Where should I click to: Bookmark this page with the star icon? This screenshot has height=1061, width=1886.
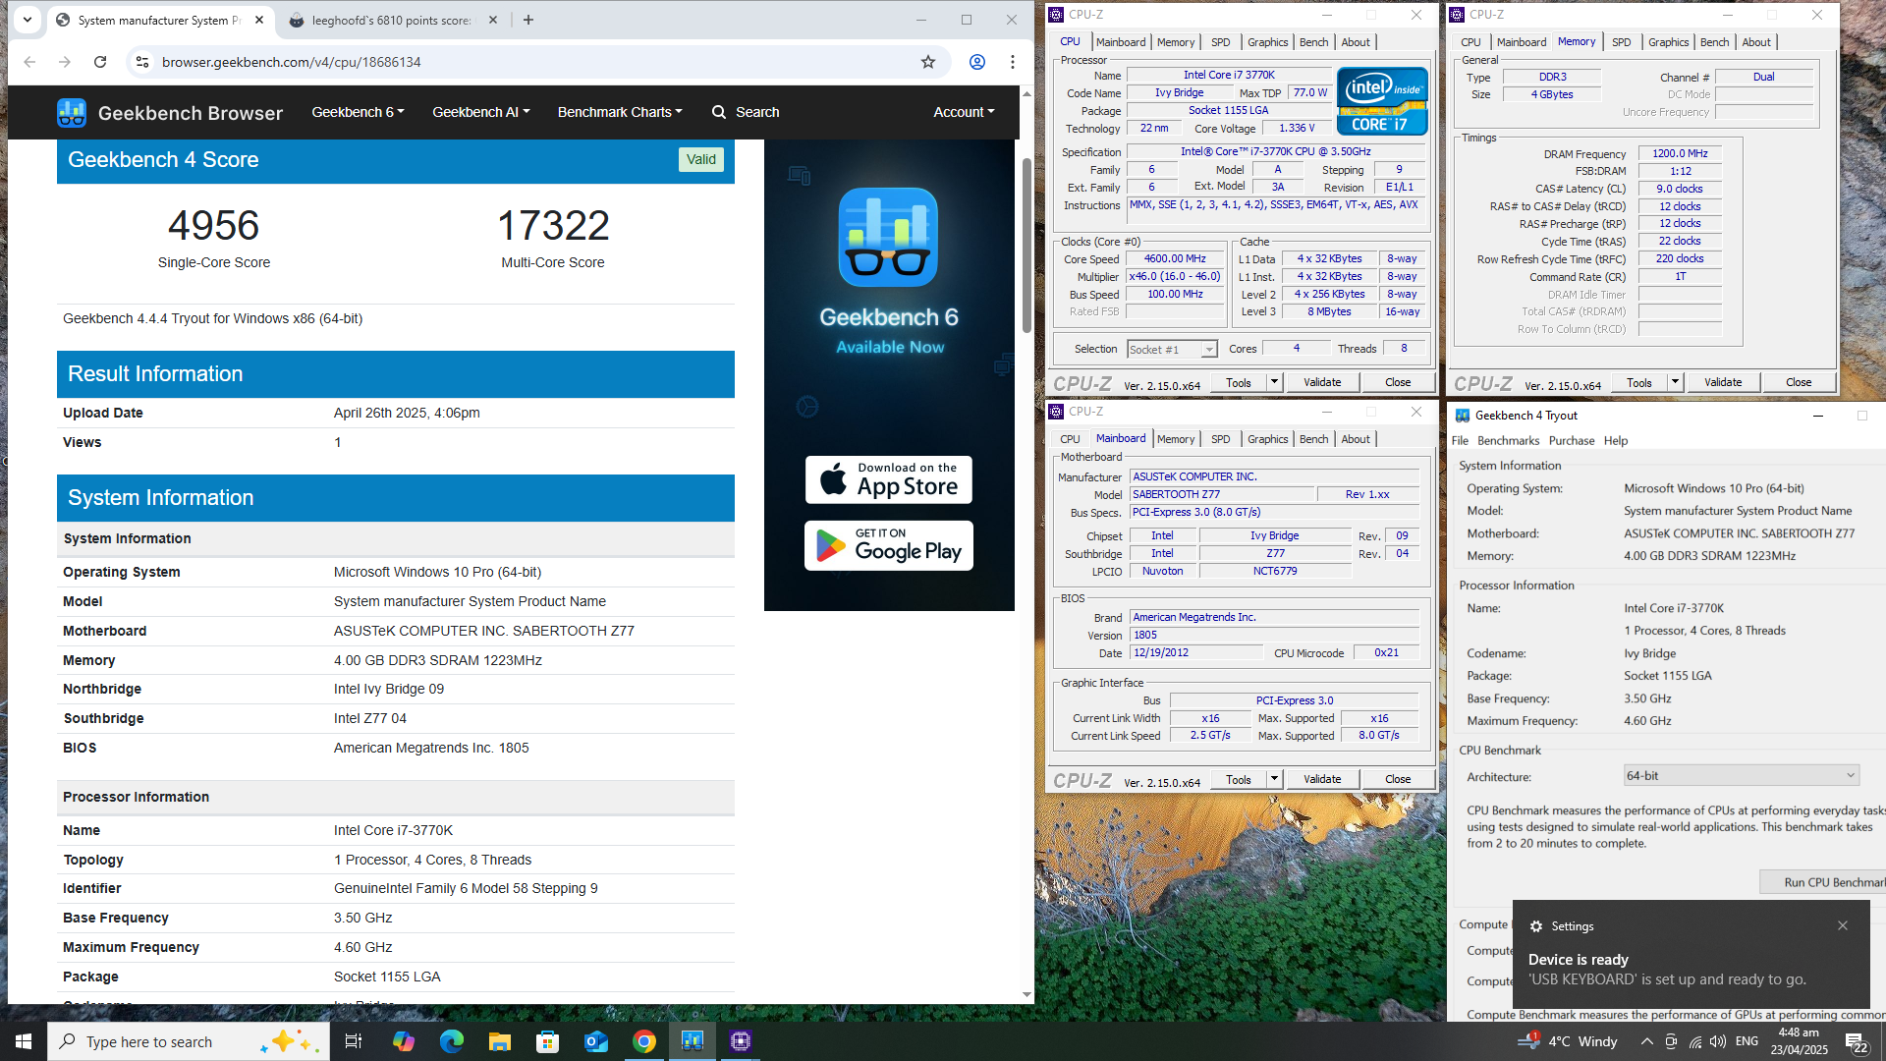(928, 62)
